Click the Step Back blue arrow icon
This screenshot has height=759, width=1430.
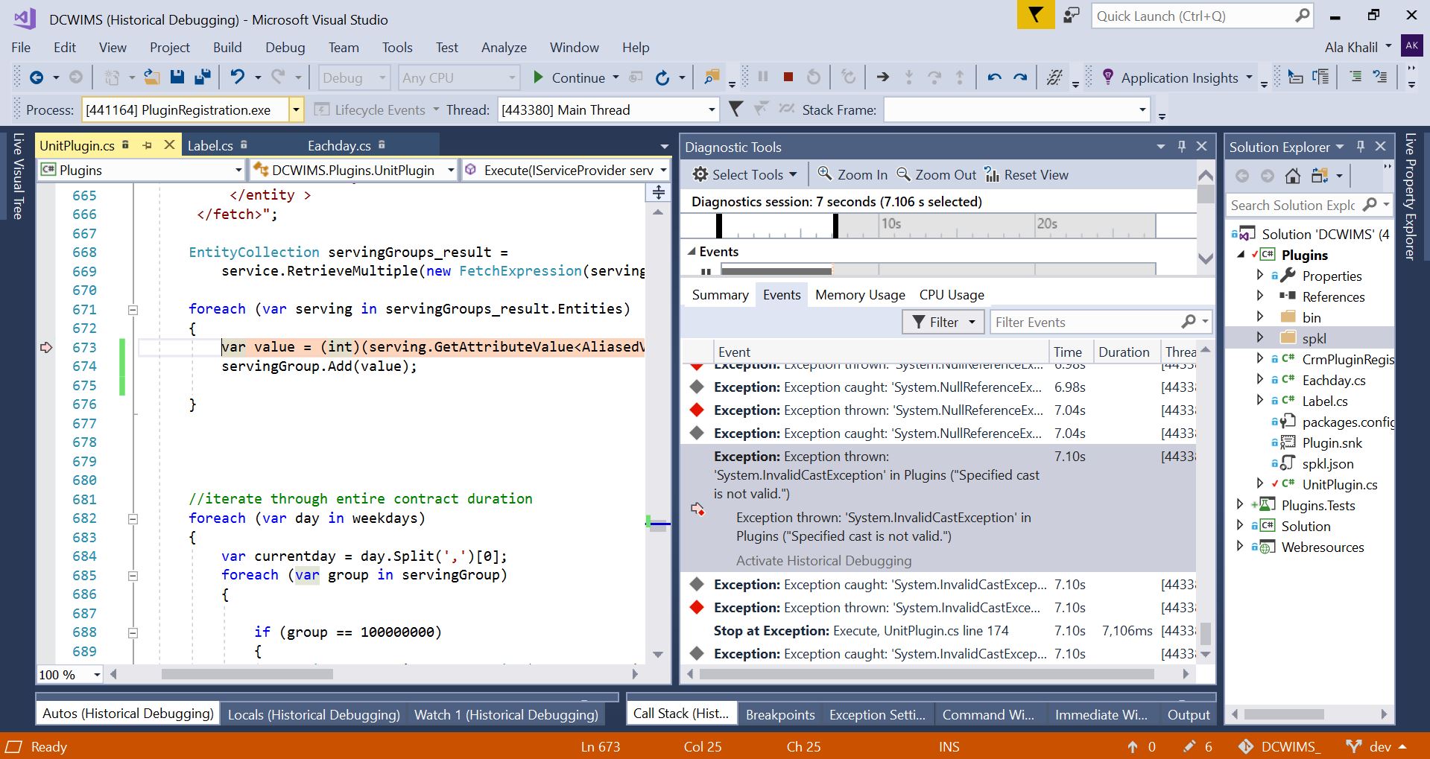pos(994,77)
